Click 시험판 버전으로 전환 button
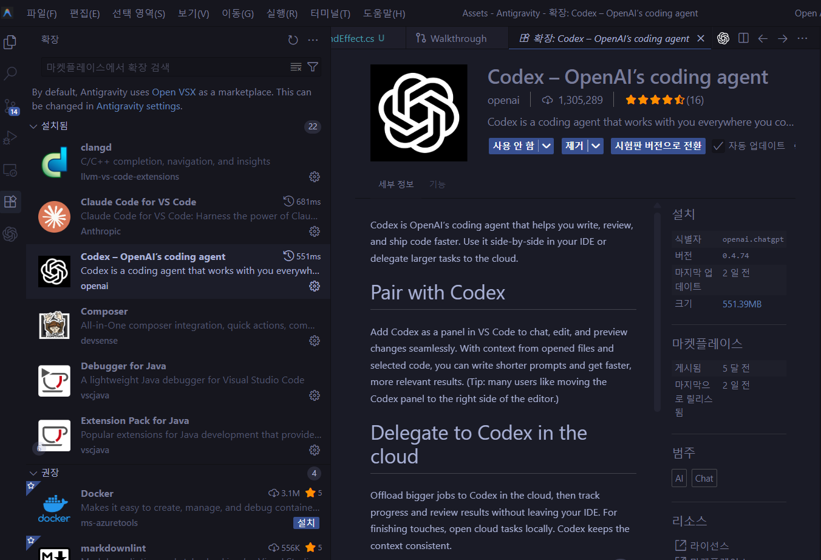 [658, 146]
